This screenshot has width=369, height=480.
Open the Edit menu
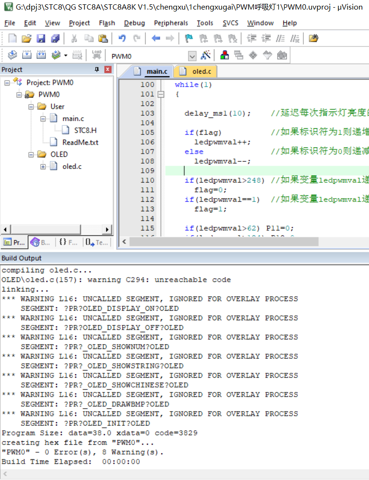30,23
